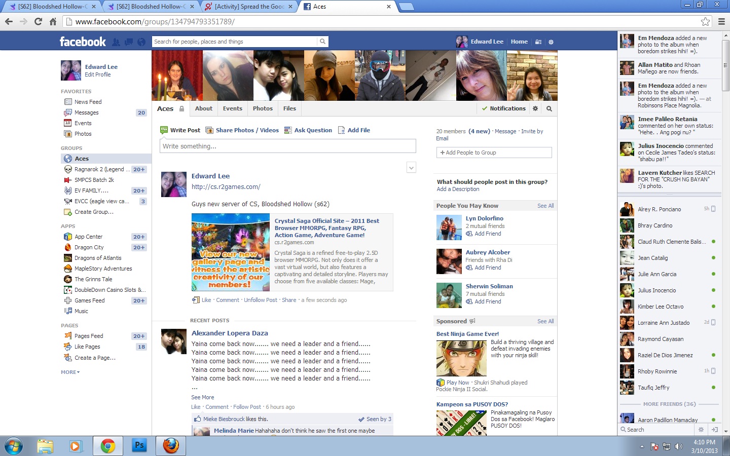
Task: Click Add Friend for Lyn Dolorfino
Action: pyautogui.click(x=487, y=234)
